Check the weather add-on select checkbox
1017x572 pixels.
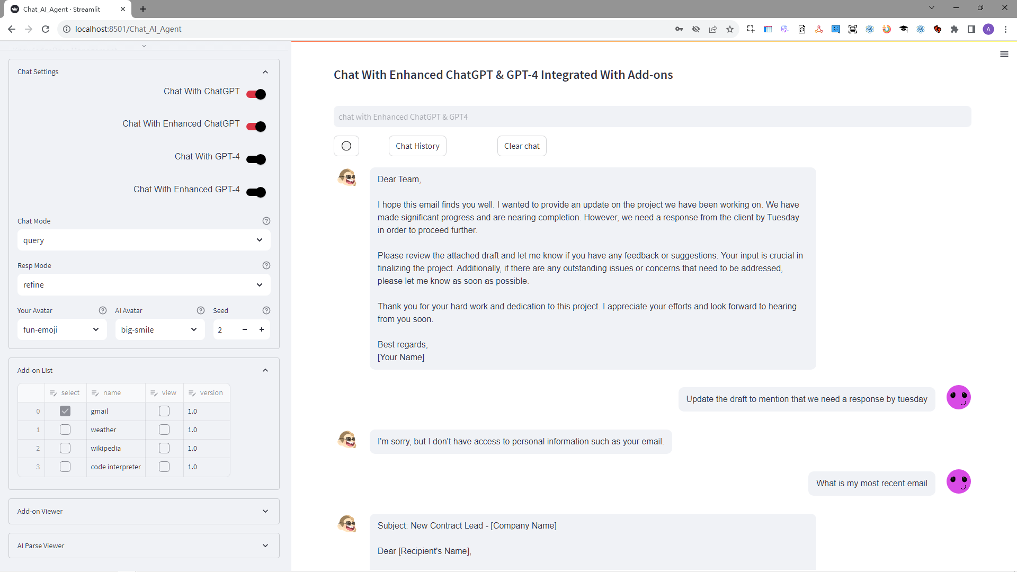[x=65, y=430]
